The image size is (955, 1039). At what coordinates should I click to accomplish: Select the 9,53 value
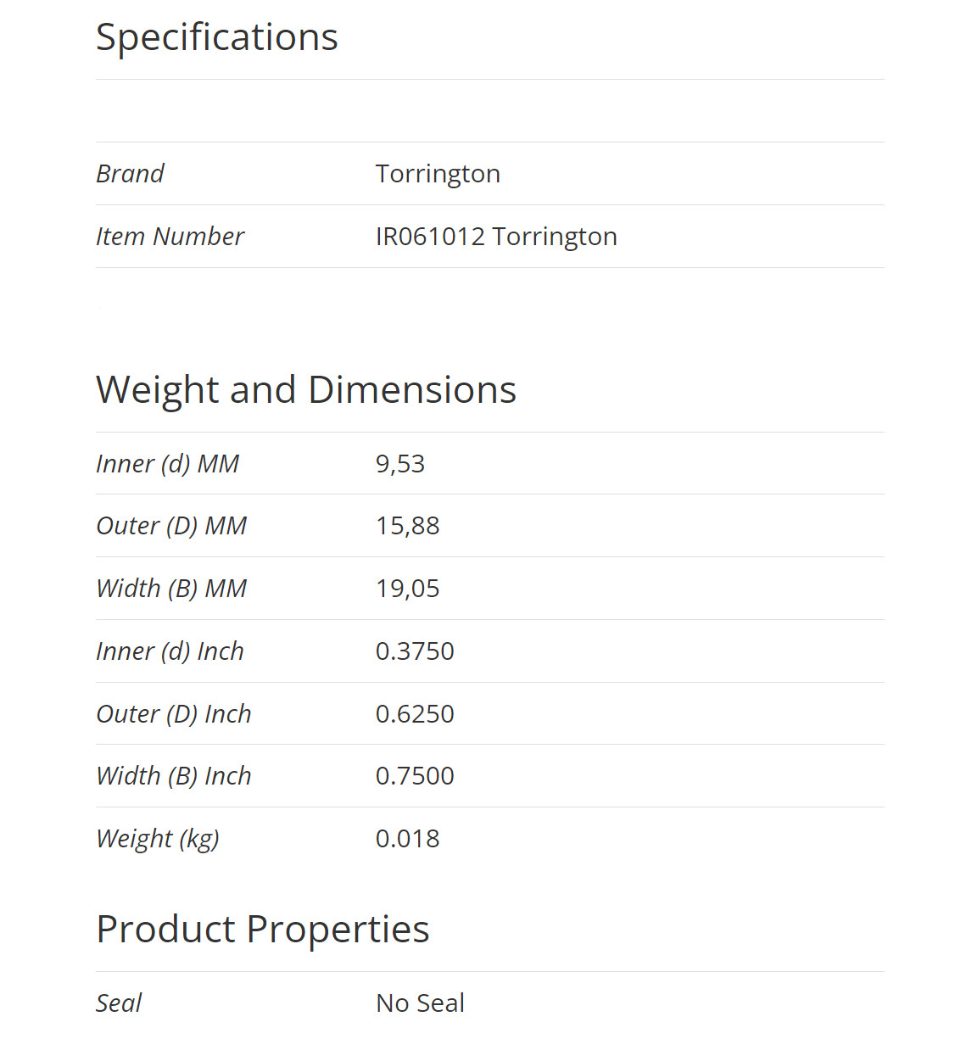[x=400, y=464]
